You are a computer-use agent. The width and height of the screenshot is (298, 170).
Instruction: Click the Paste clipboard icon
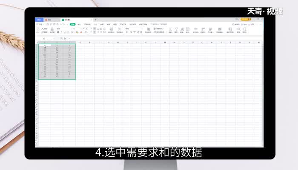point(38,29)
